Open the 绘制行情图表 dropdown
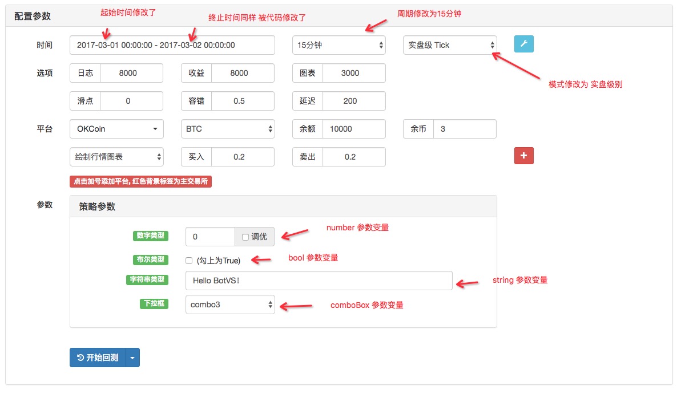This screenshot has height=394, width=681. [116, 157]
